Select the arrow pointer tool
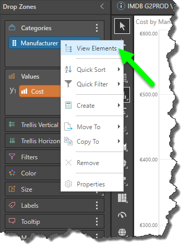The height and width of the screenshot is (252, 190). [x=122, y=26]
